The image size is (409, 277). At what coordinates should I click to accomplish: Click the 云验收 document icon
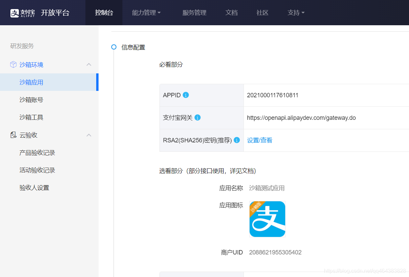click(13, 135)
